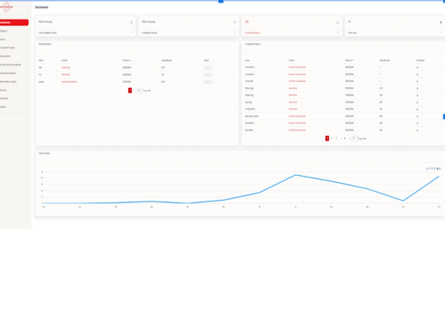This screenshot has height=334, width=445.
Task: Expand the Total available minutes dropdown
Action: coord(132,33)
